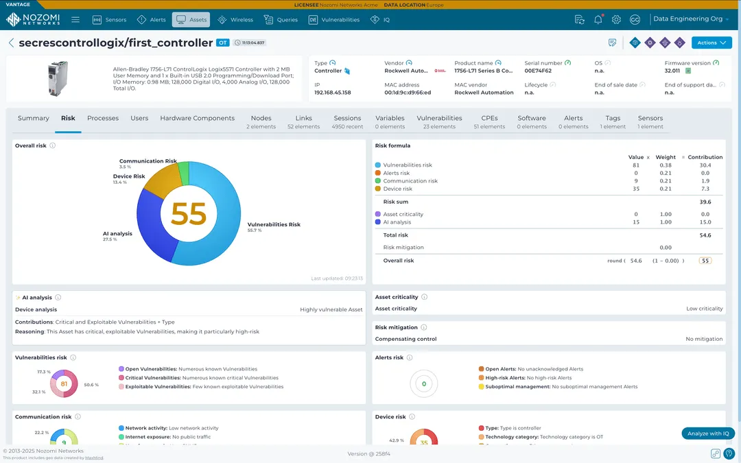Switch to the Software tab

532,122
